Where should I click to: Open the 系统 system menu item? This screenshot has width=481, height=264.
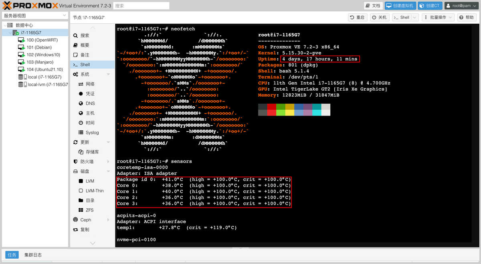pyautogui.click(x=92, y=74)
